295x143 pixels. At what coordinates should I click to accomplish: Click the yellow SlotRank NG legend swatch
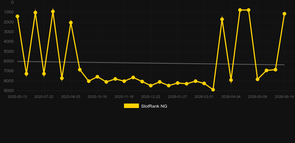tap(131, 106)
